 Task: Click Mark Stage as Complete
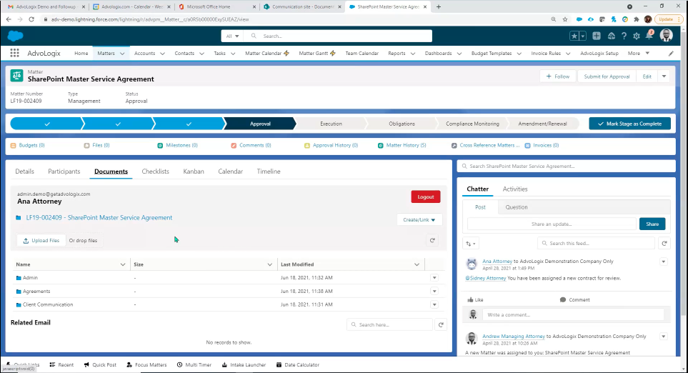click(629, 124)
